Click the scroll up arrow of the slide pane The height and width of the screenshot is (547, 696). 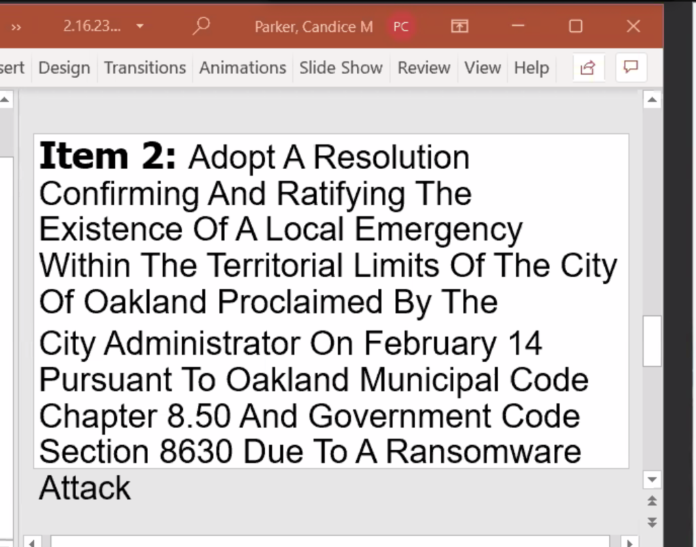click(652, 99)
